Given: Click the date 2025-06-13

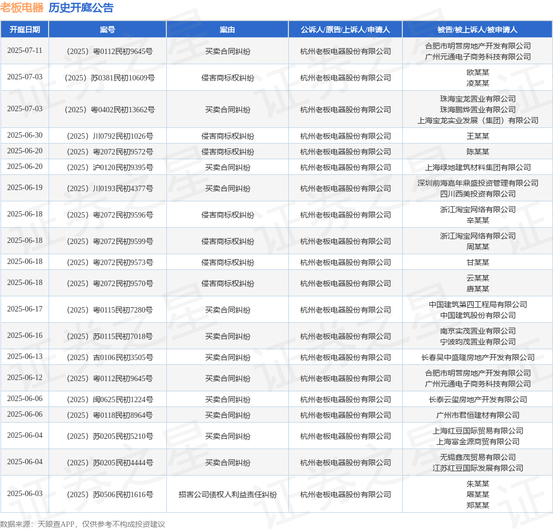Looking at the screenshot, I should (25, 357).
